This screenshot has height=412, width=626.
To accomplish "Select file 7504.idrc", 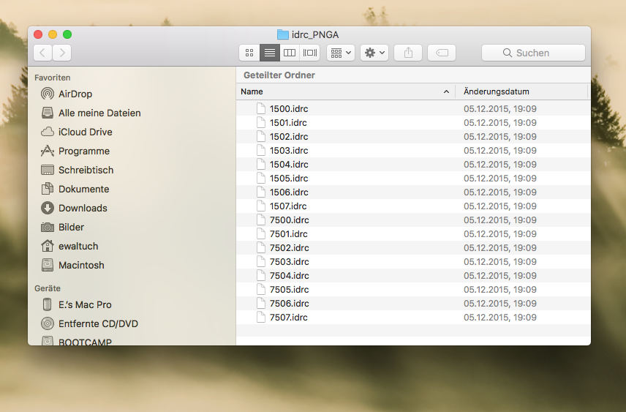I will coord(413,276).
